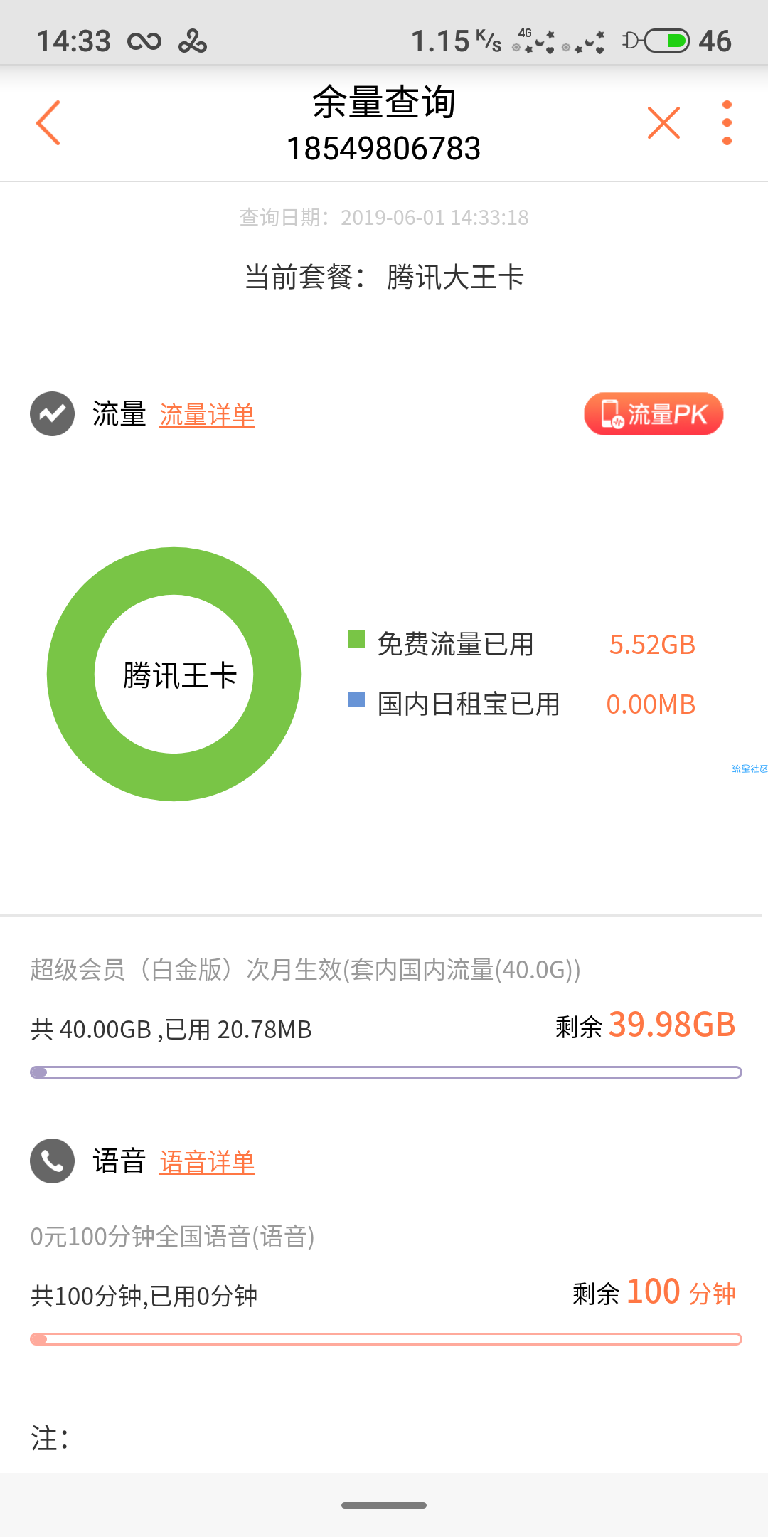Open the three-dot overflow menu

click(x=727, y=122)
